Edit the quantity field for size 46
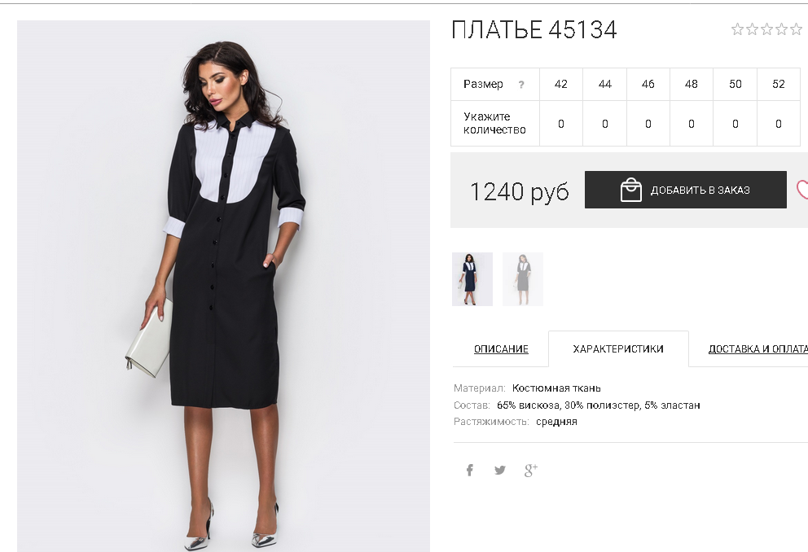Image resolution: width=808 pixels, height=552 pixels. coord(648,124)
